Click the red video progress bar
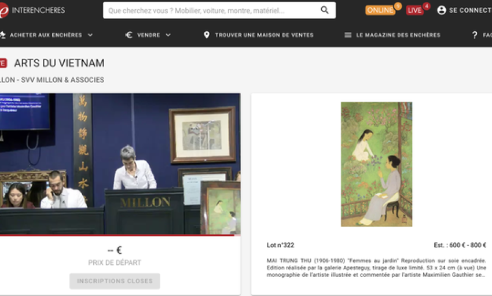Viewport: 492px width, 296px height. point(117,235)
